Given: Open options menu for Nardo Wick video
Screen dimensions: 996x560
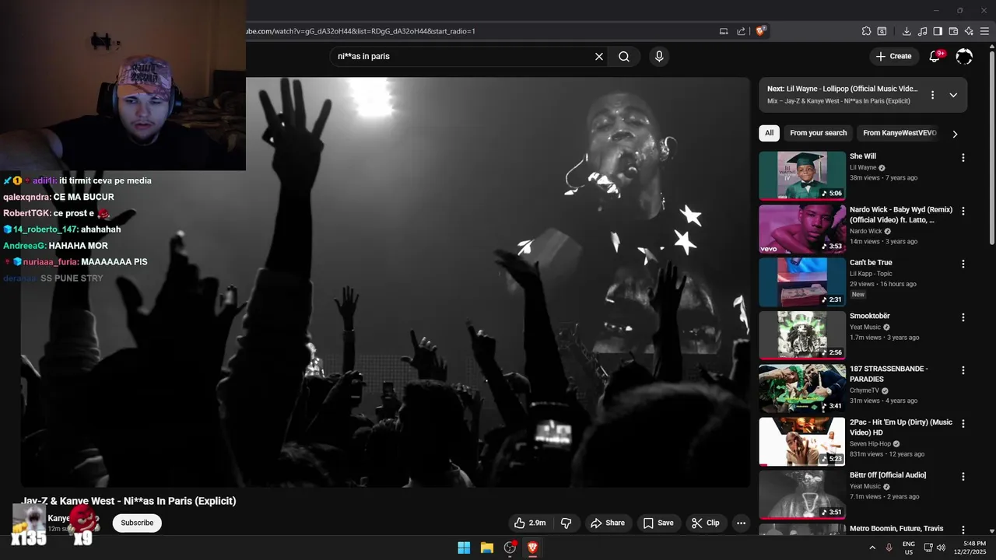Looking at the screenshot, I should tap(963, 211).
